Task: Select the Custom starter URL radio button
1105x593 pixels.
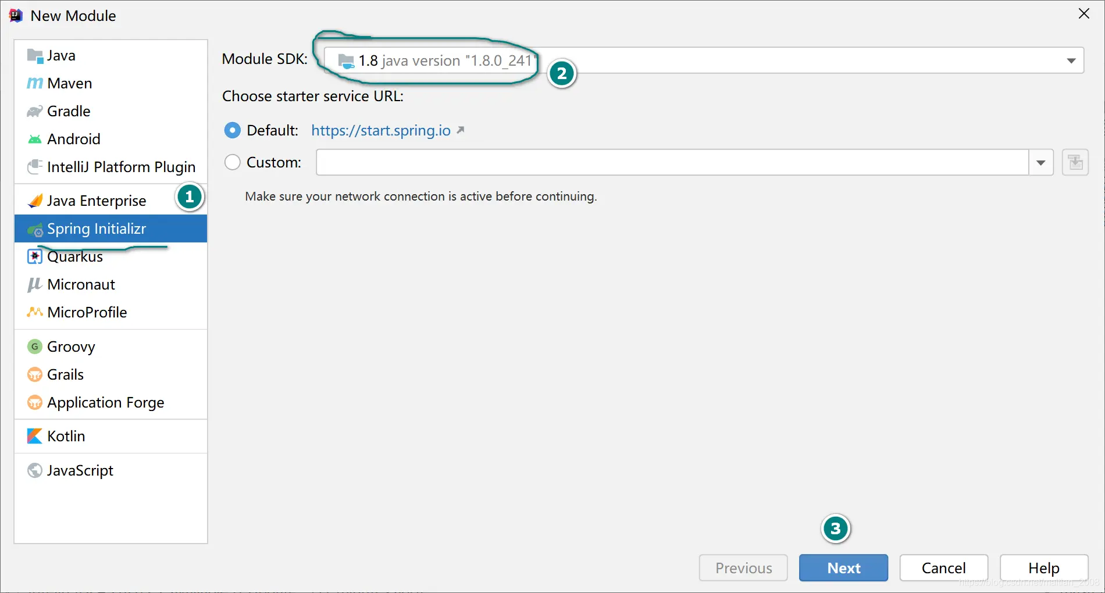Action: pyautogui.click(x=232, y=162)
